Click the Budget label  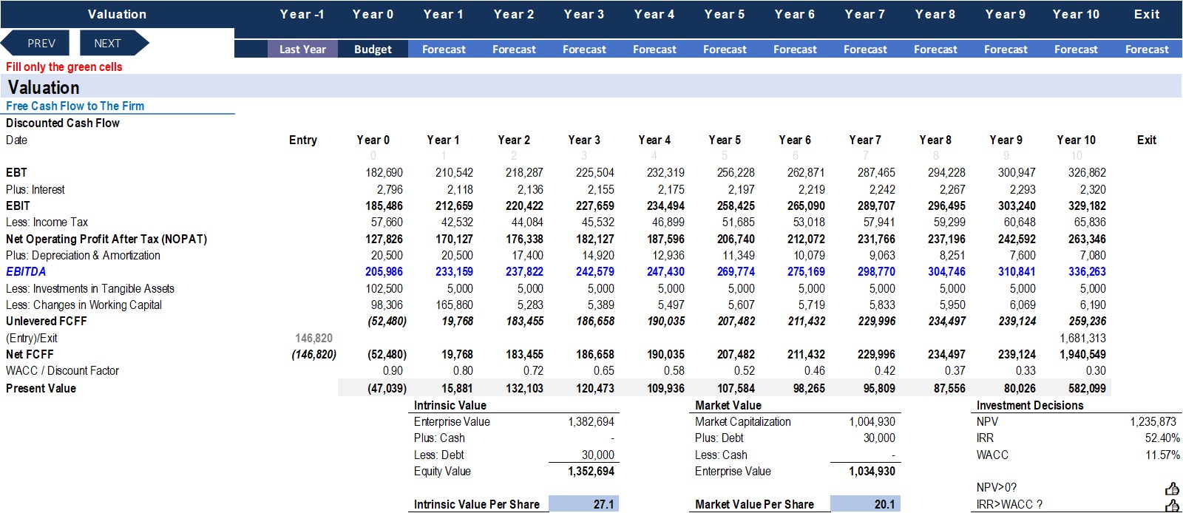373,50
